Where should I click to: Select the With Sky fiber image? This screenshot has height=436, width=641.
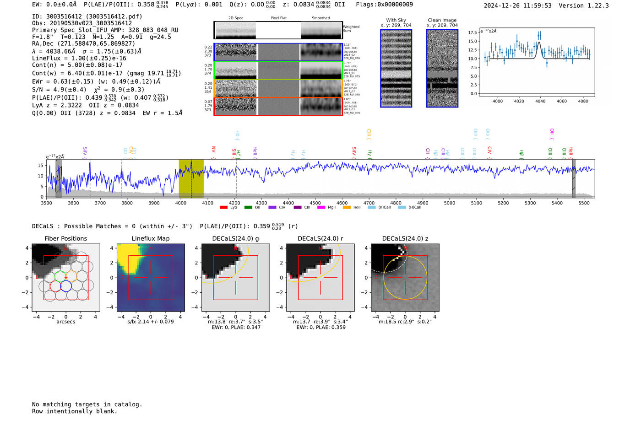396,68
